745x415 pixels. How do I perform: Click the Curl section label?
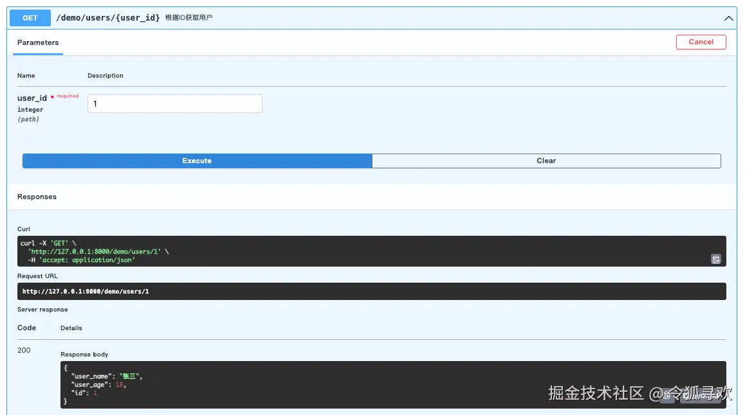point(24,229)
